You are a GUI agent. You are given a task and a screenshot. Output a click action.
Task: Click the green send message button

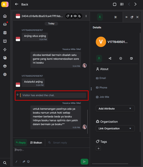(x=84, y=162)
